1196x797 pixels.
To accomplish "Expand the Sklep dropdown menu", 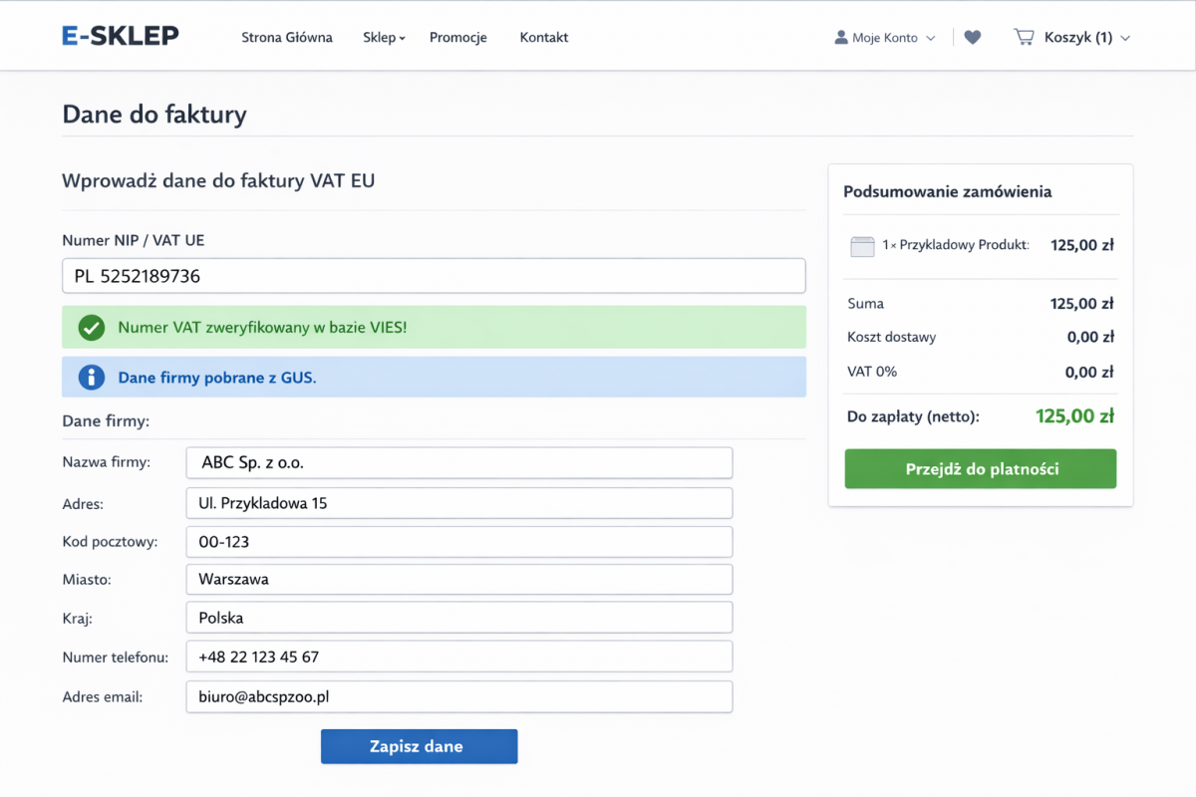I will 384,38.
